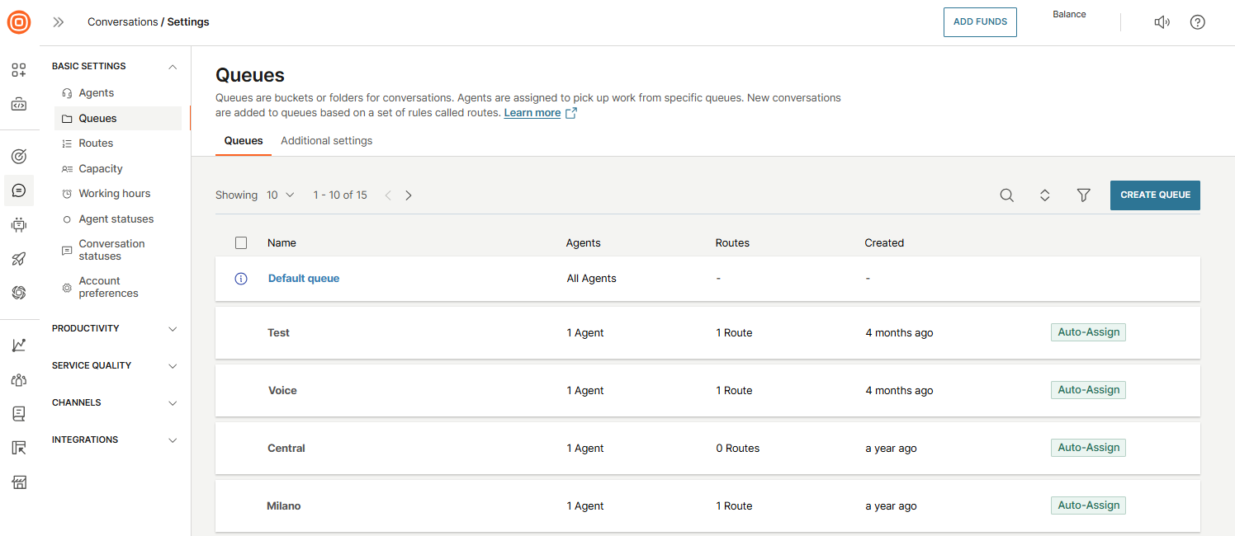The image size is (1235, 536).
Task: Click the chatbot robot icon in left rail
Action: click(19, 224)
